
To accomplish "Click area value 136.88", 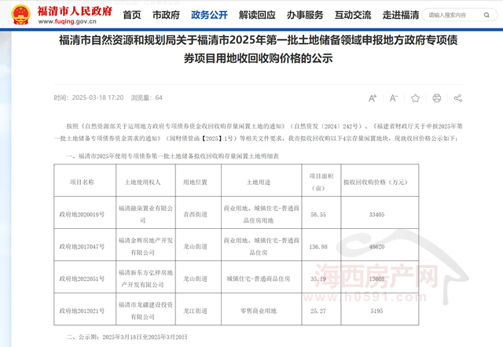I will (318, 246).
